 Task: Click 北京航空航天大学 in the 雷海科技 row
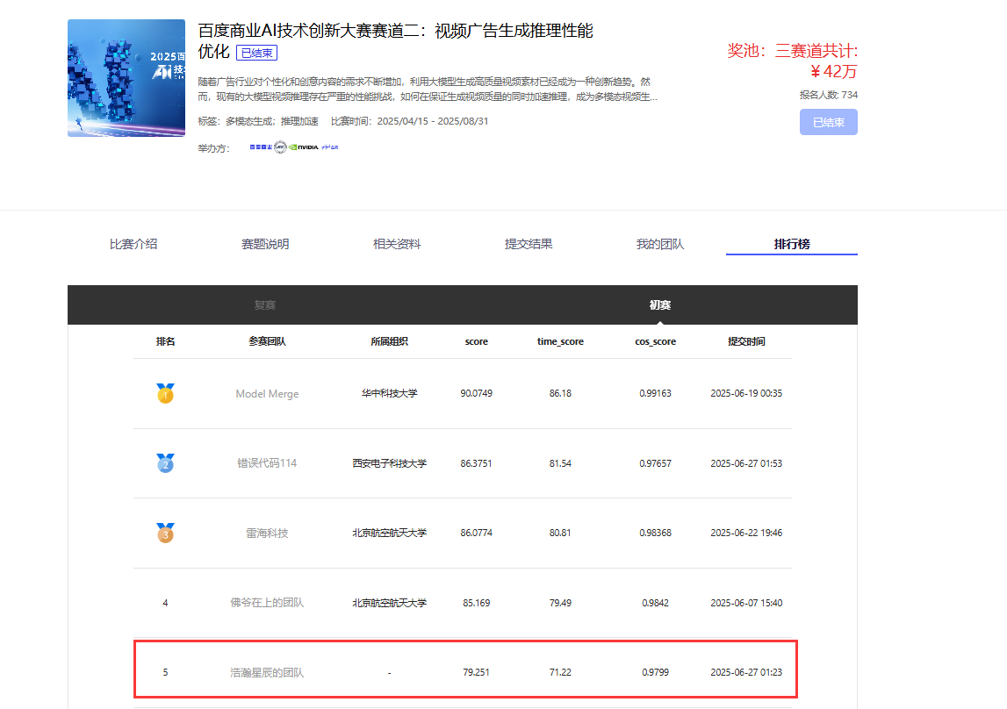[x=389, y=533]
